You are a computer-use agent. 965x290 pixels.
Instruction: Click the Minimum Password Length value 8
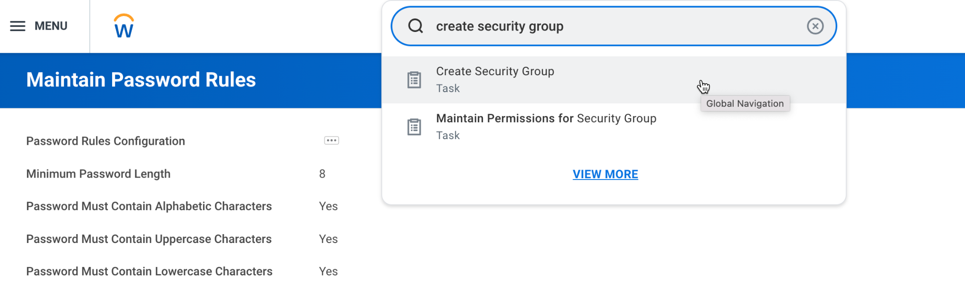(x=322, y=174)
